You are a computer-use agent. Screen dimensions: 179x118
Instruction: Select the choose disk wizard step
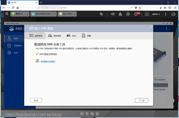(x=55, y=36)
